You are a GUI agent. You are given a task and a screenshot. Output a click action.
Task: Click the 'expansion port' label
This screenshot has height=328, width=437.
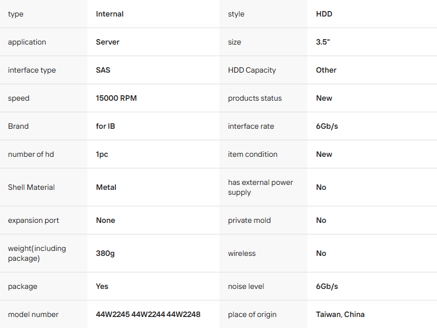click(34, 220)
